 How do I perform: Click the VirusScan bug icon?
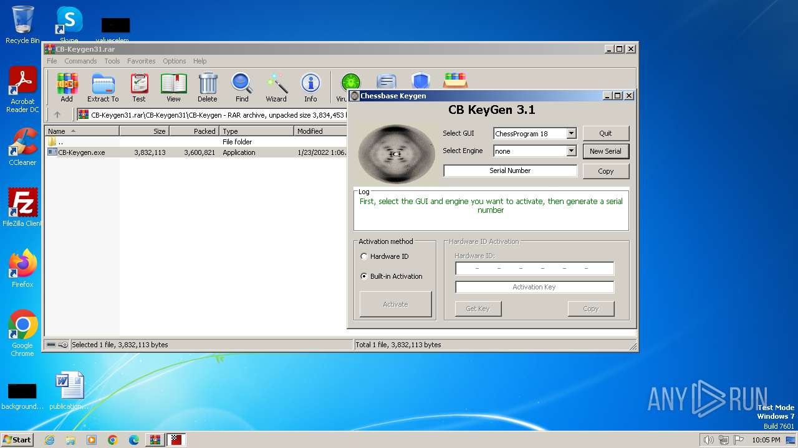pyautogui.click(x=350, y=82)
